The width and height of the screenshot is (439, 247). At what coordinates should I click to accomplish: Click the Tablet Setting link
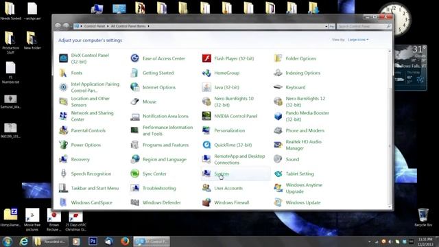(x=300, y=174)
